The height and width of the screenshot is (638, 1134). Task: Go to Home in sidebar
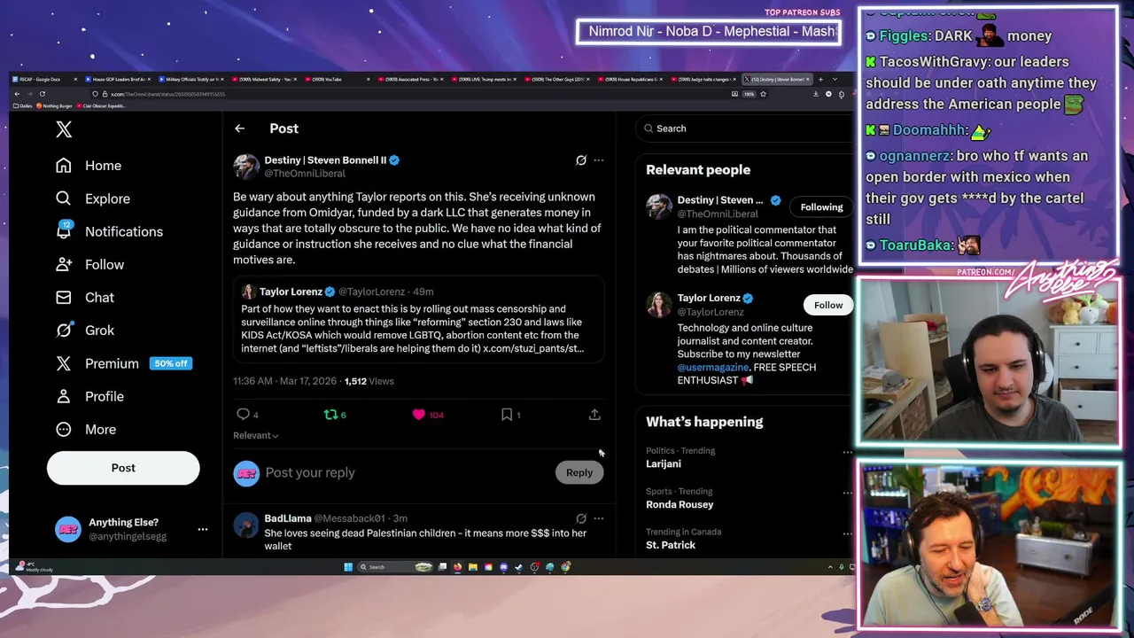coord(89,166)
